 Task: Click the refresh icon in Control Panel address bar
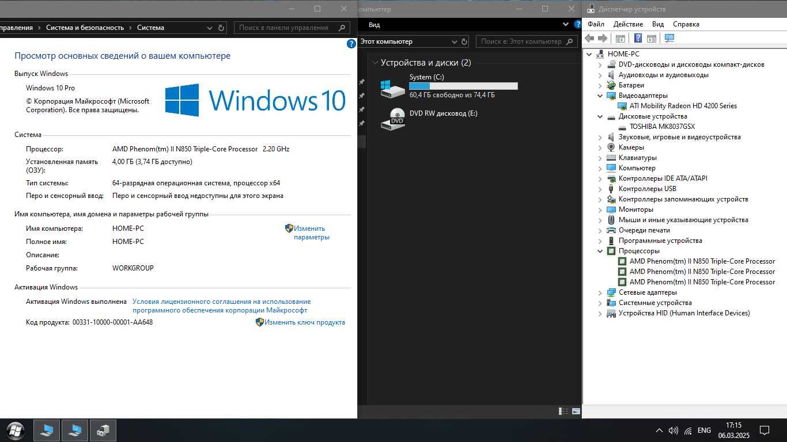pyautogui.click(x=221, y=28)
